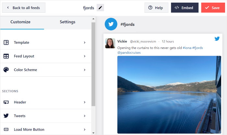Click the #fjords feed header title

(x=127, y=24)
